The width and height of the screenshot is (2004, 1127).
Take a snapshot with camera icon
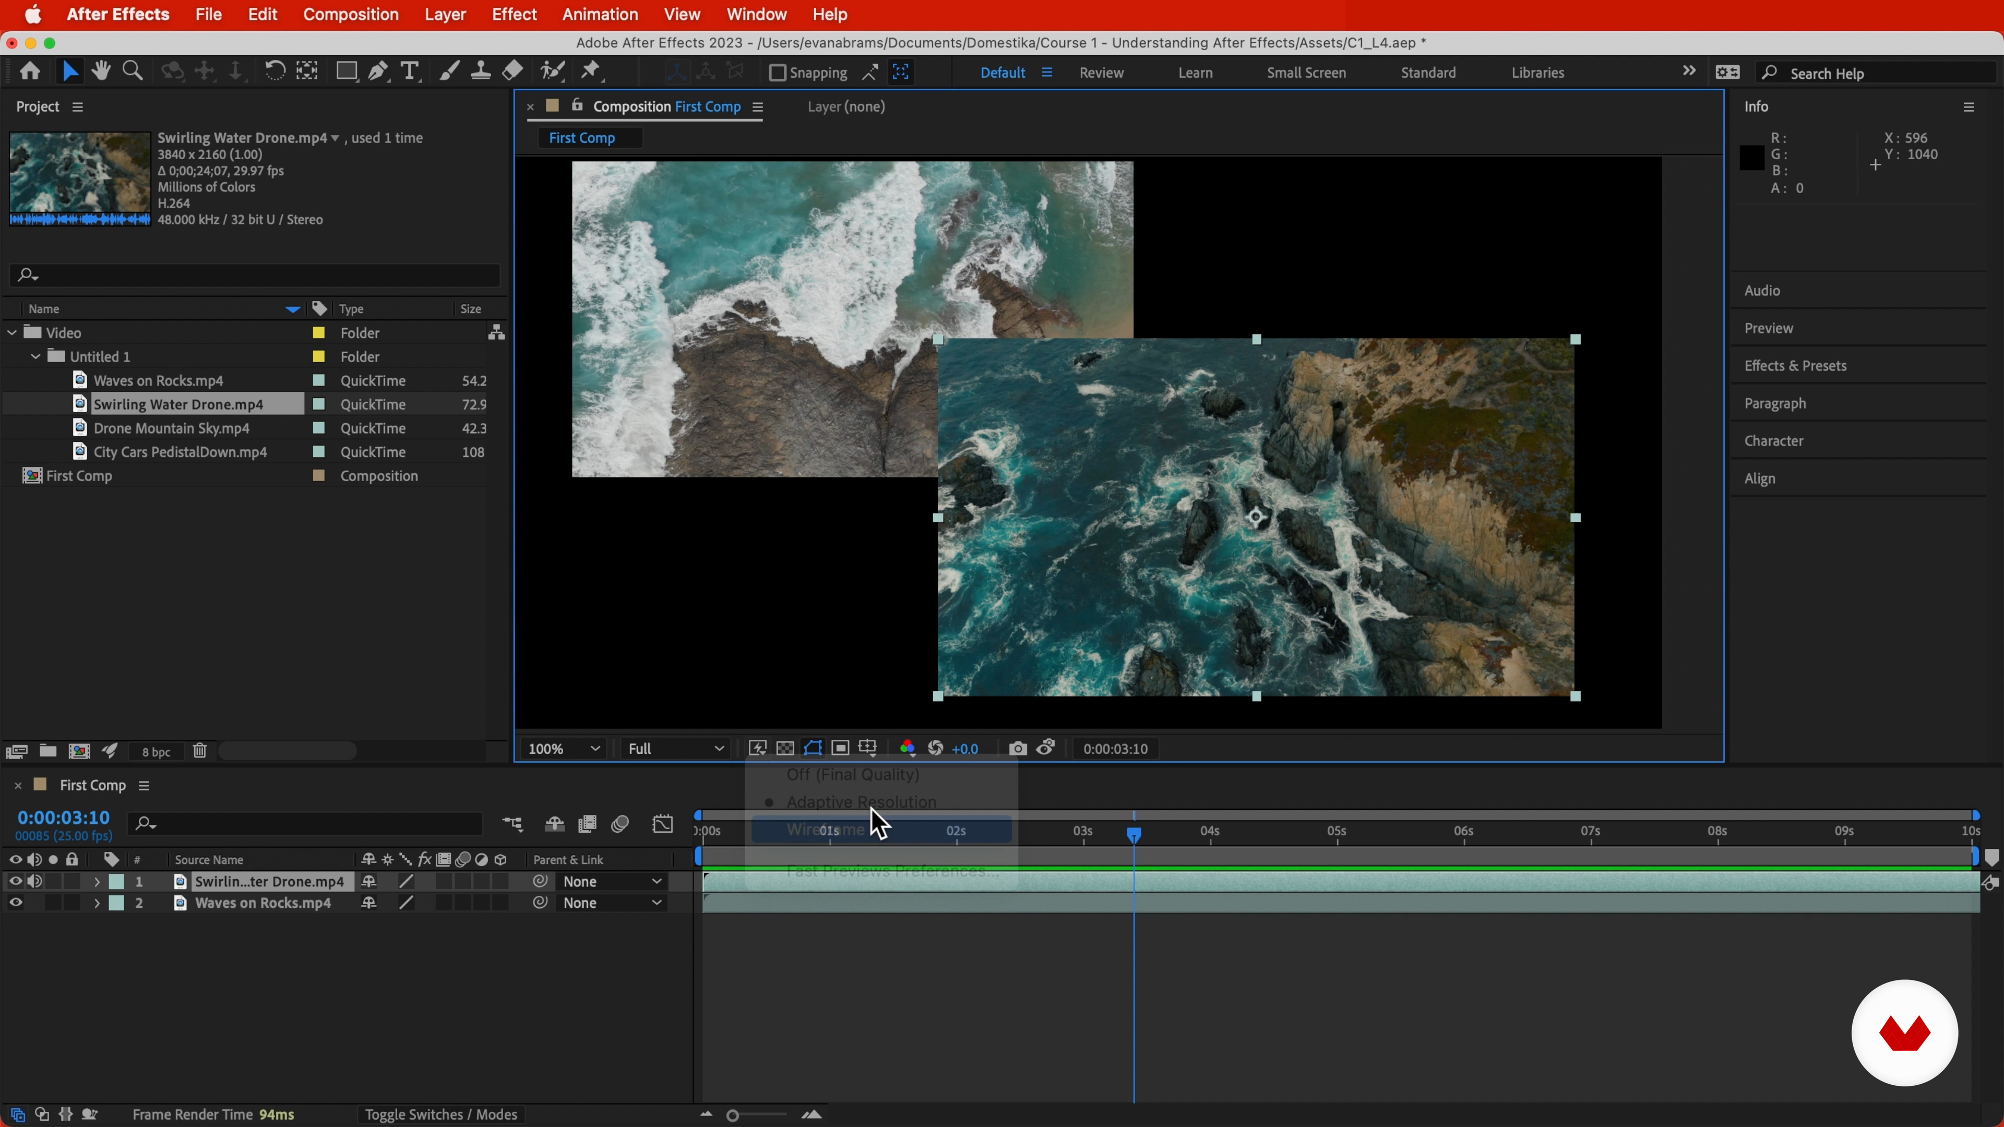click(x=1018, y=748)
